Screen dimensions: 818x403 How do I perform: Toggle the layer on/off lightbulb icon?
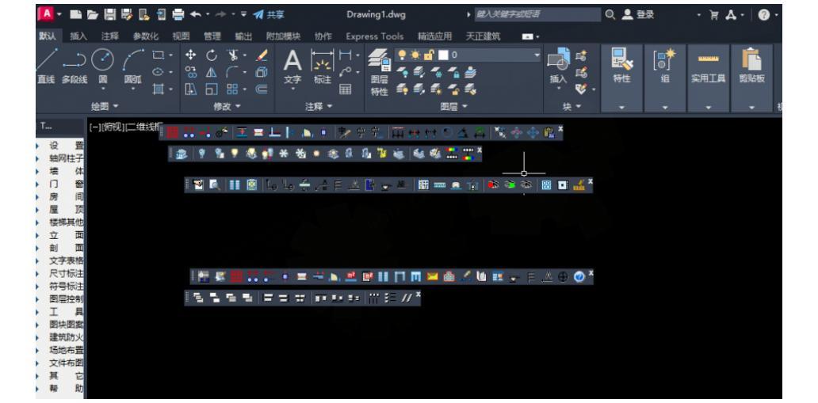[401, 56]
